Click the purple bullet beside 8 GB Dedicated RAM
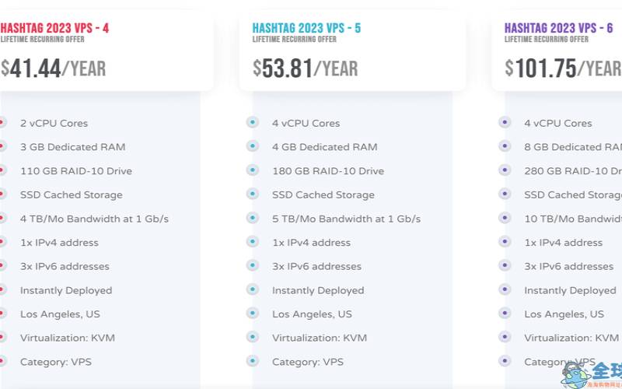 [504, 146]
